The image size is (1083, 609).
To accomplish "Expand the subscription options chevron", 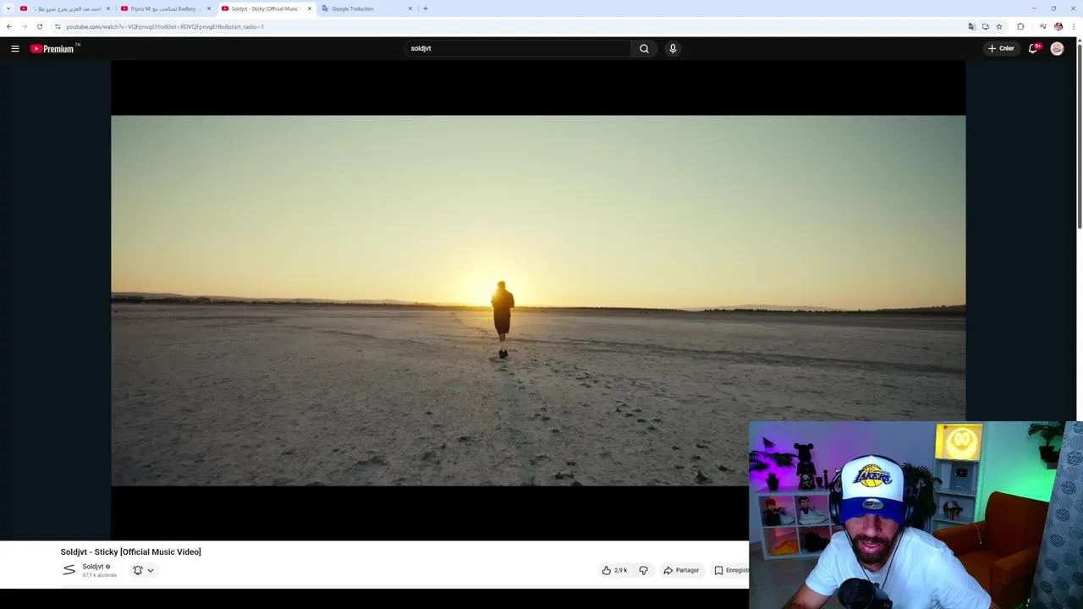I will click(x=151, y=570).
